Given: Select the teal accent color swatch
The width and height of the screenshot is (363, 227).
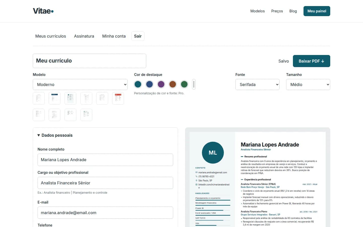Looking at the screenshot, I should coord(138,84).
